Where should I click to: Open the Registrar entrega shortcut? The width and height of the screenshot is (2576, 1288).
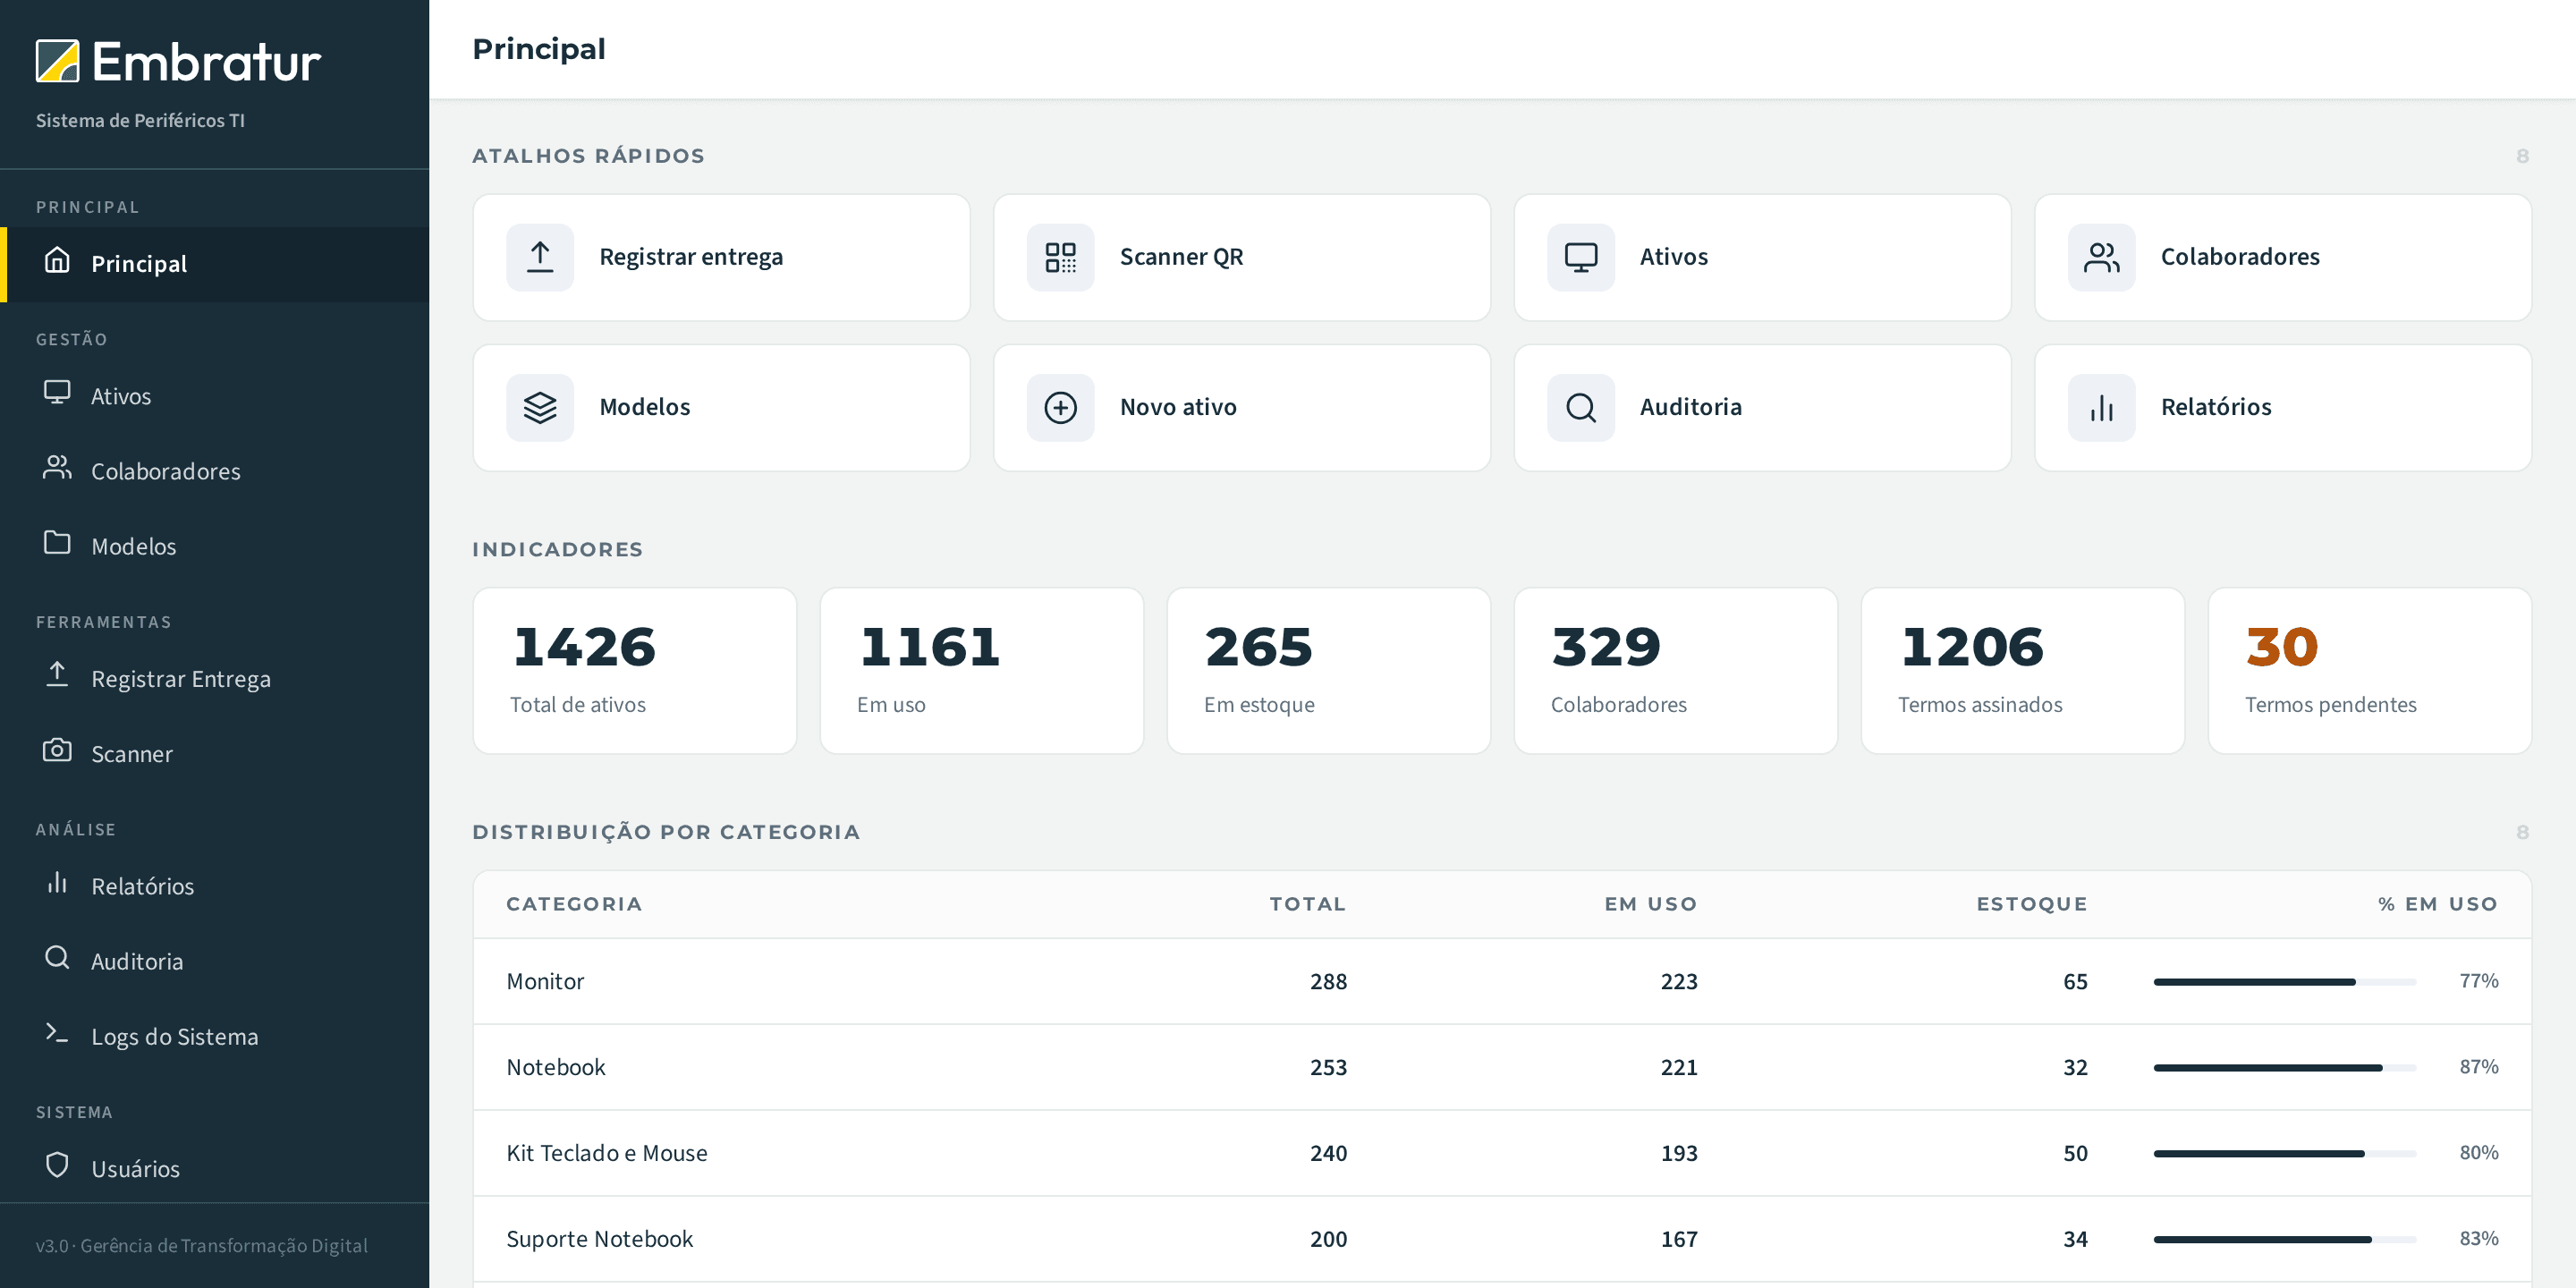(x=721, y=257)
